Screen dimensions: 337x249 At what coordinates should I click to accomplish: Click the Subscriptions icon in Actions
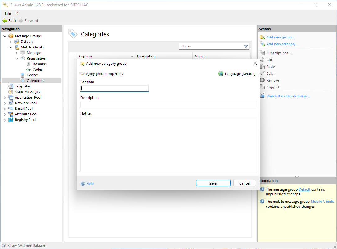[x=262, y=53]
